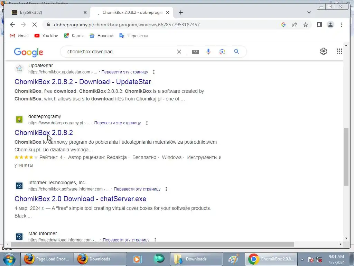
Task: Click the UpdateStar site name text
Action: click(x=41, y=65)
